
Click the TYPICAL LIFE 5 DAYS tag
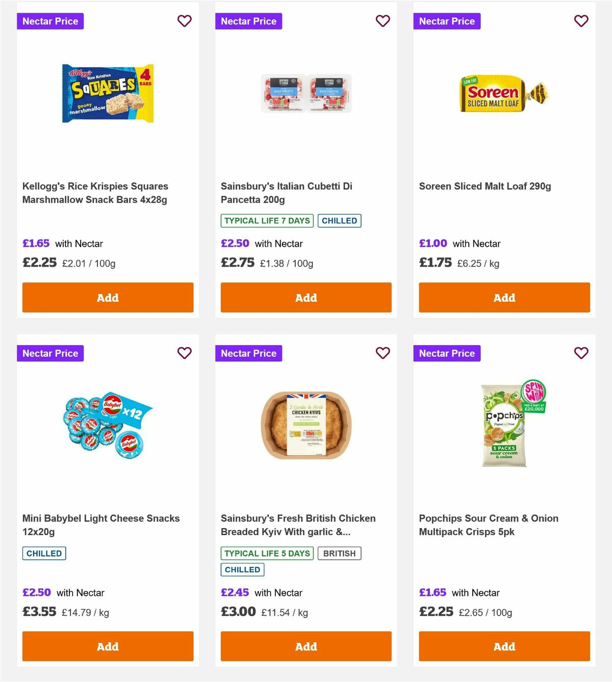(x=266, y=553)
